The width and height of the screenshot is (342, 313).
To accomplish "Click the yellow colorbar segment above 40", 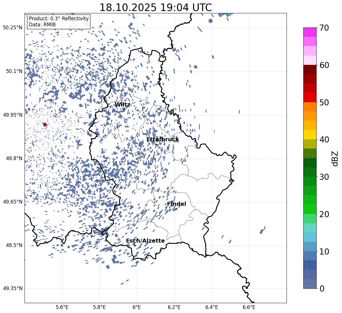I will click(x=310, y=135).
